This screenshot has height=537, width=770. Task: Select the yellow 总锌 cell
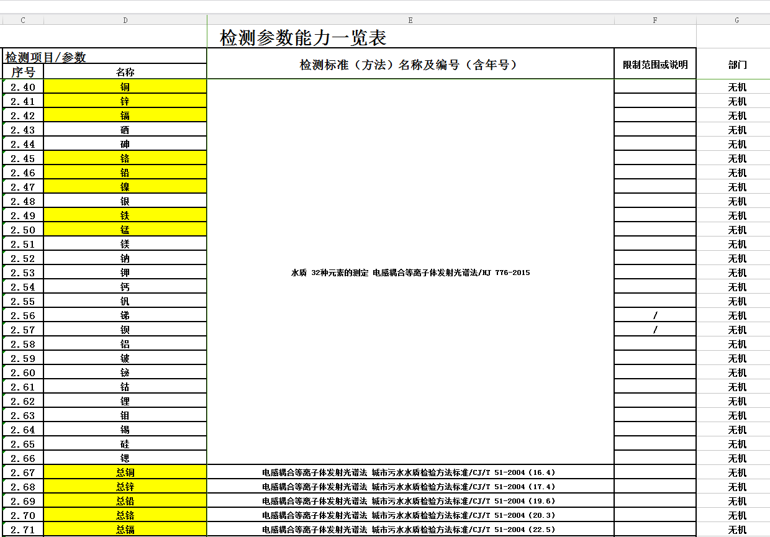[125, 486]
